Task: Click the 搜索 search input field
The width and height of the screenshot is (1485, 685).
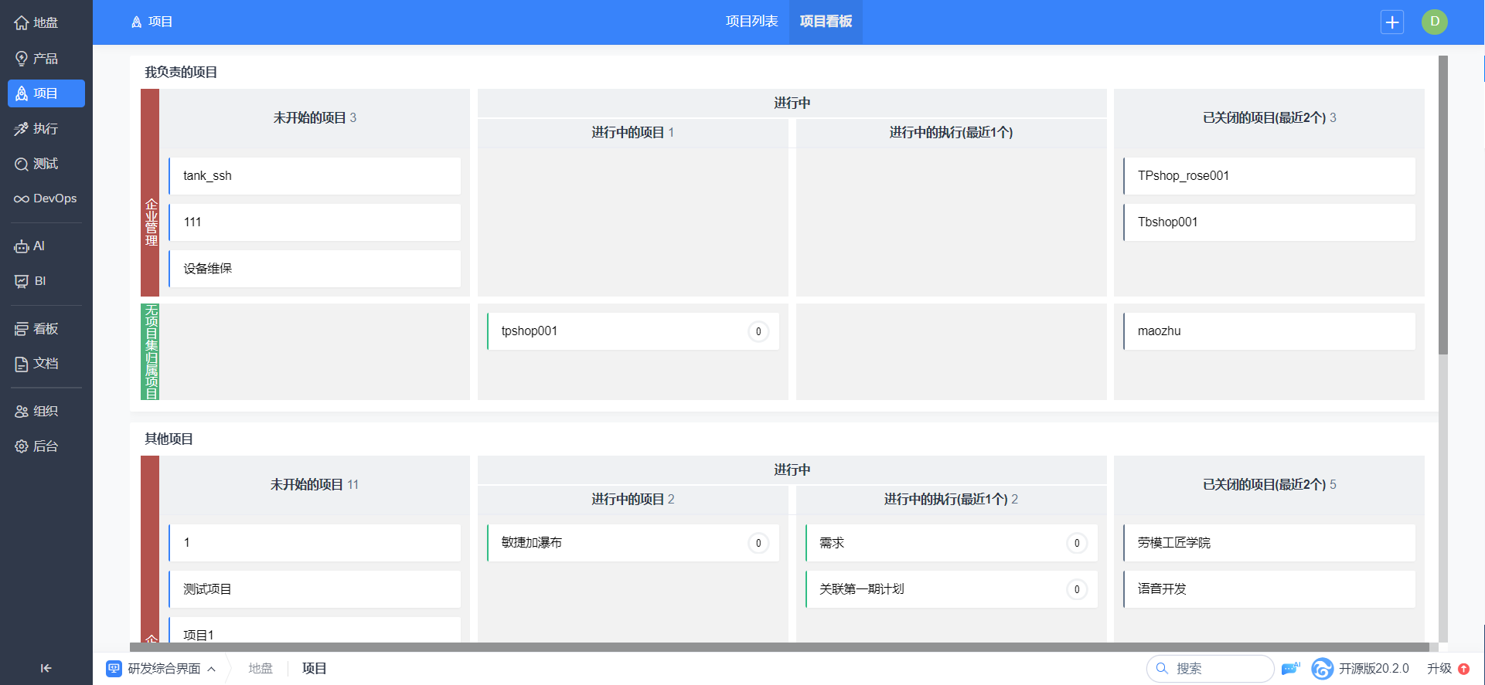Action: click(x=1218, y=668)
